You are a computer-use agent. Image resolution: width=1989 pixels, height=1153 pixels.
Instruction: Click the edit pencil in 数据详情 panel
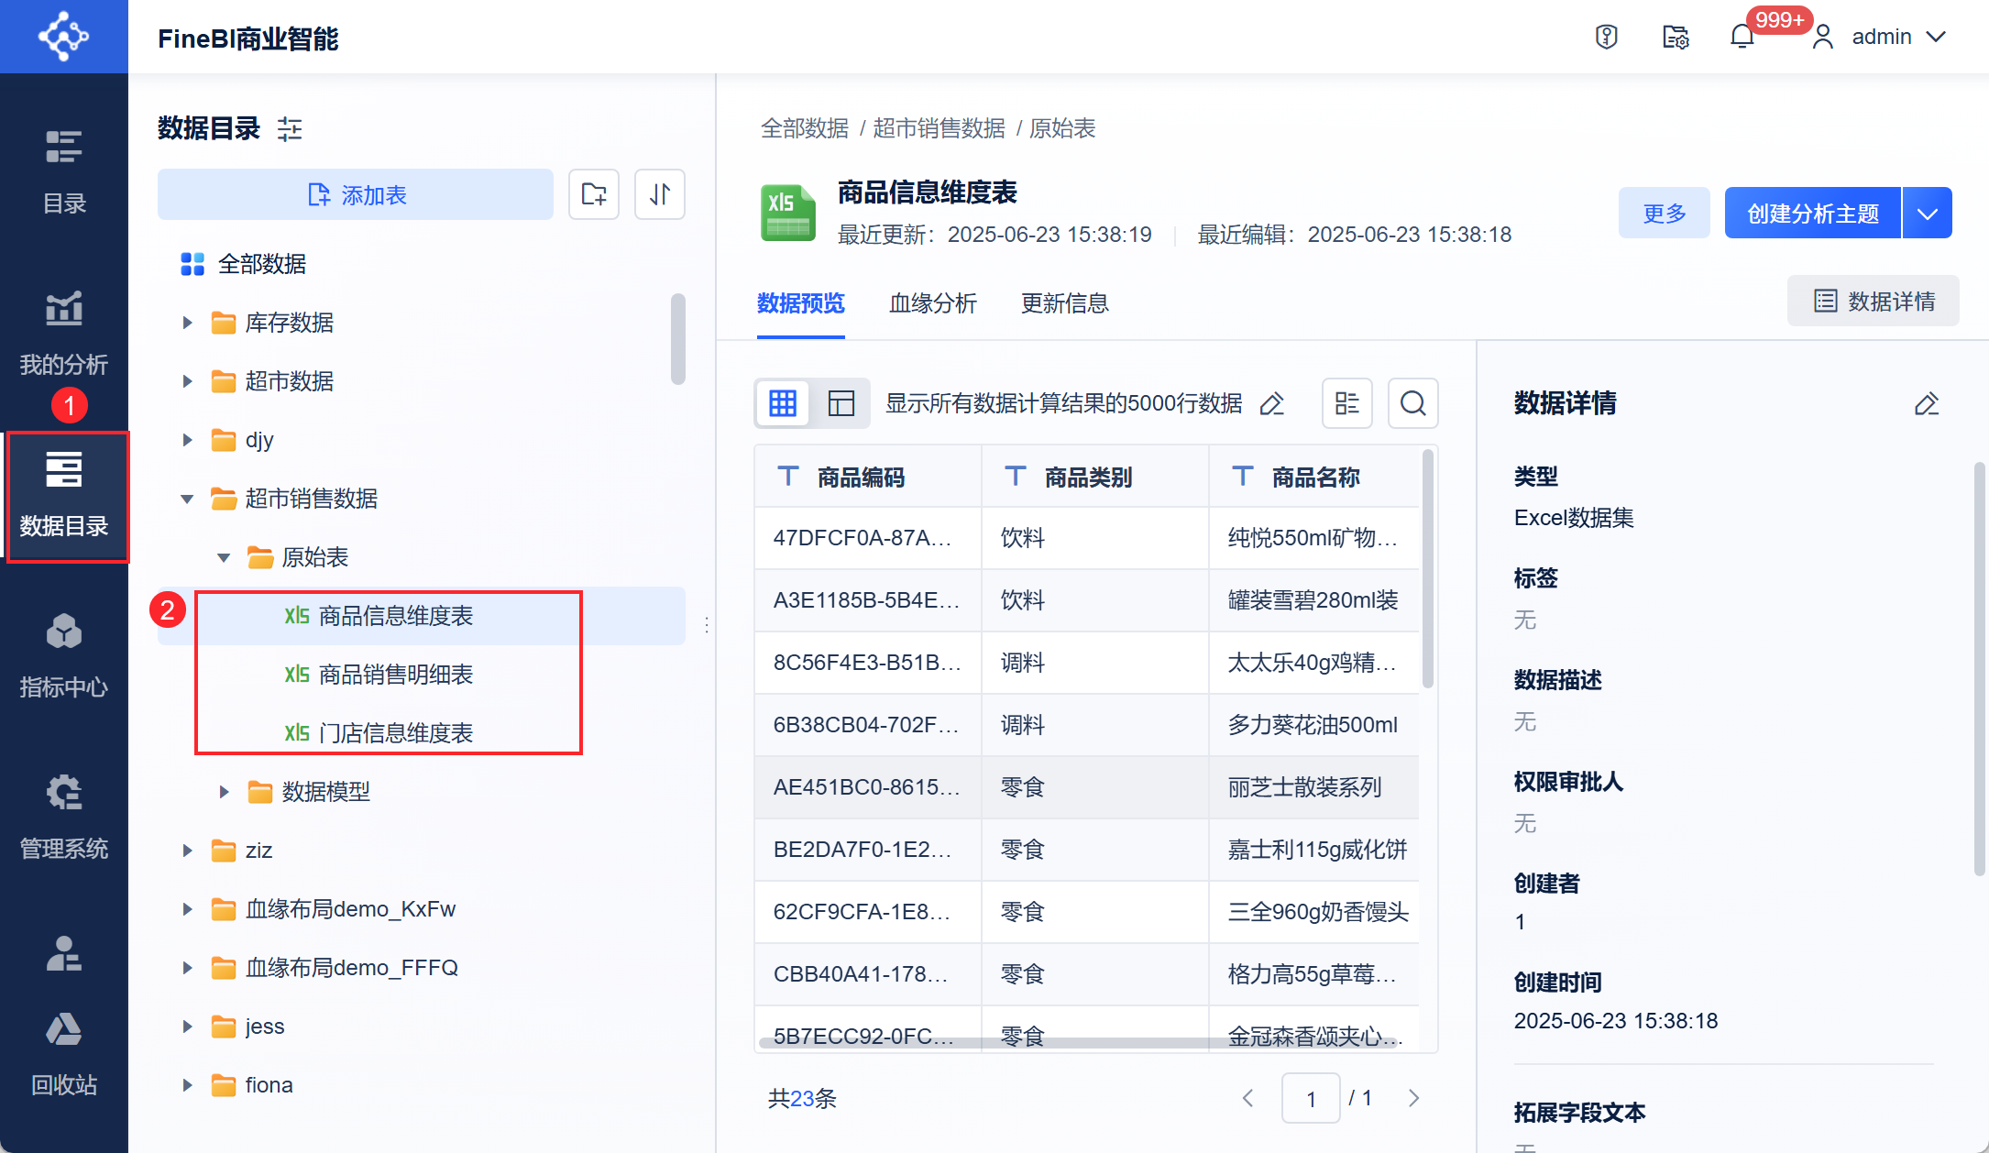pos(1926,404)
